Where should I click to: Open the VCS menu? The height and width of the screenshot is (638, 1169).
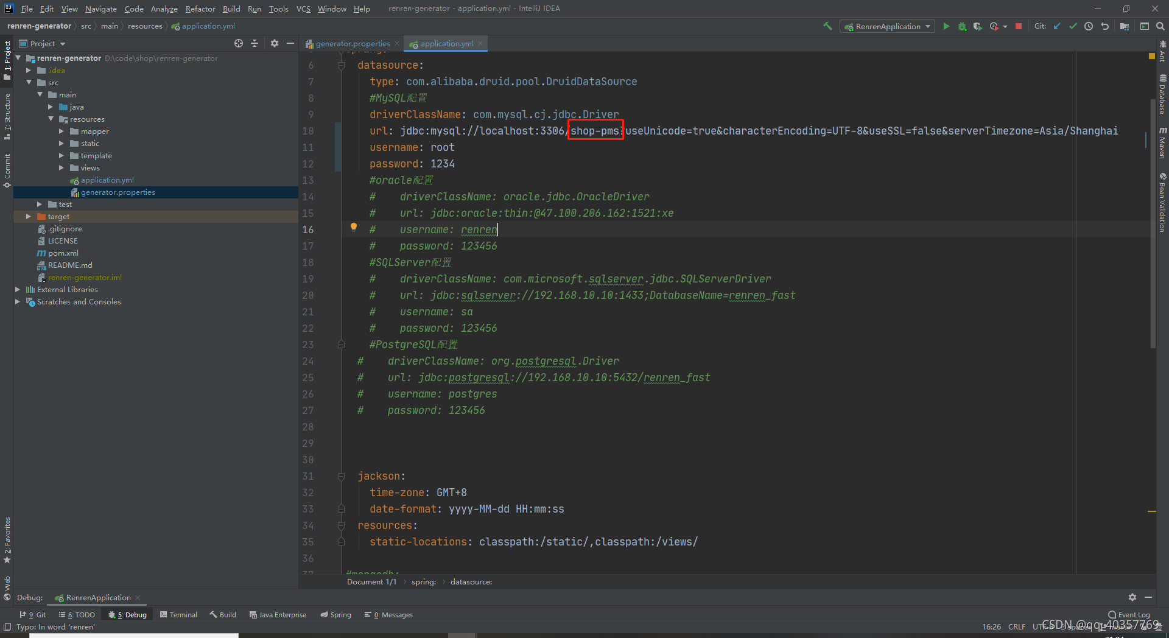pos(303,9)
